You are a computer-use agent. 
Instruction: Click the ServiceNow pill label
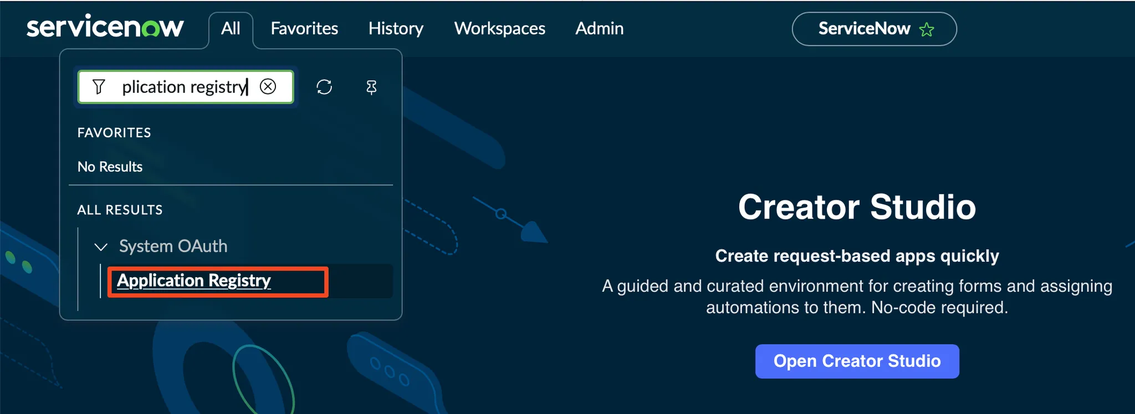pos(864,29)
